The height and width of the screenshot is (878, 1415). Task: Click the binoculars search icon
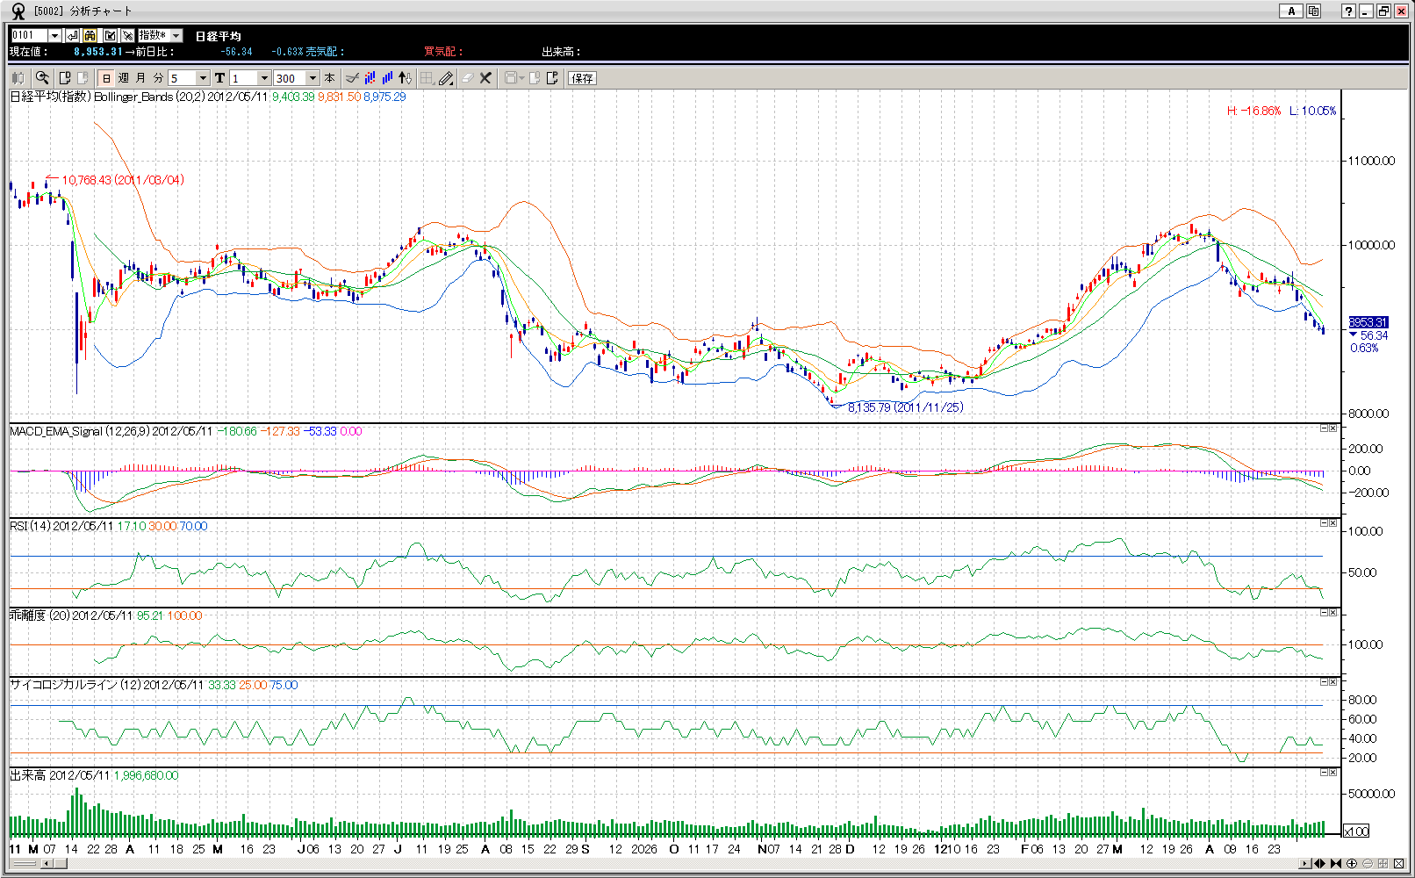[90, 35]
